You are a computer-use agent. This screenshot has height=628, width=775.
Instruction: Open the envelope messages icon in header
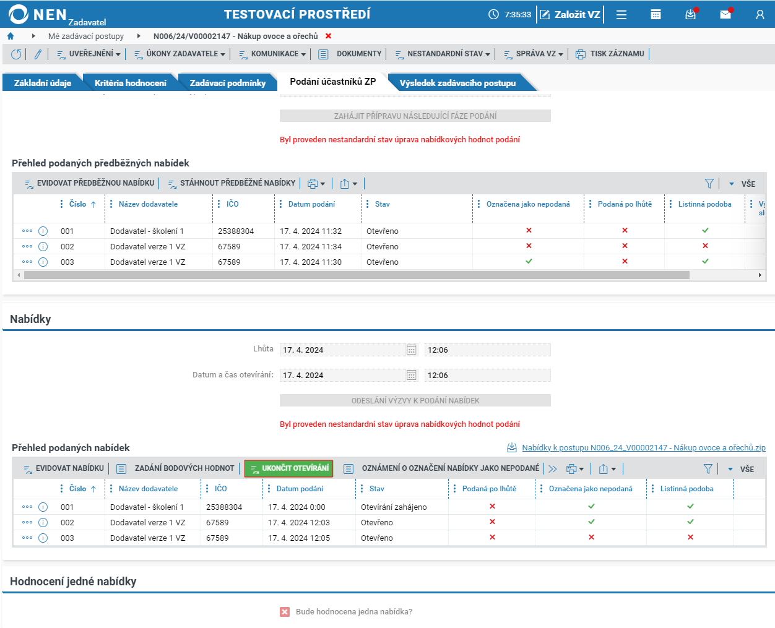725,14
